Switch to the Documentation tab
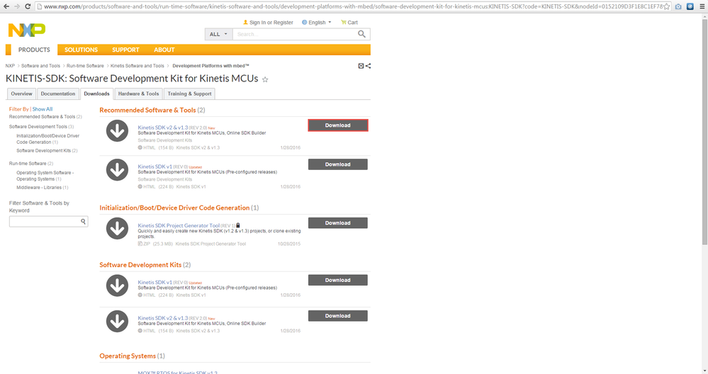708x374 pixels. click(x=58, y=93)
